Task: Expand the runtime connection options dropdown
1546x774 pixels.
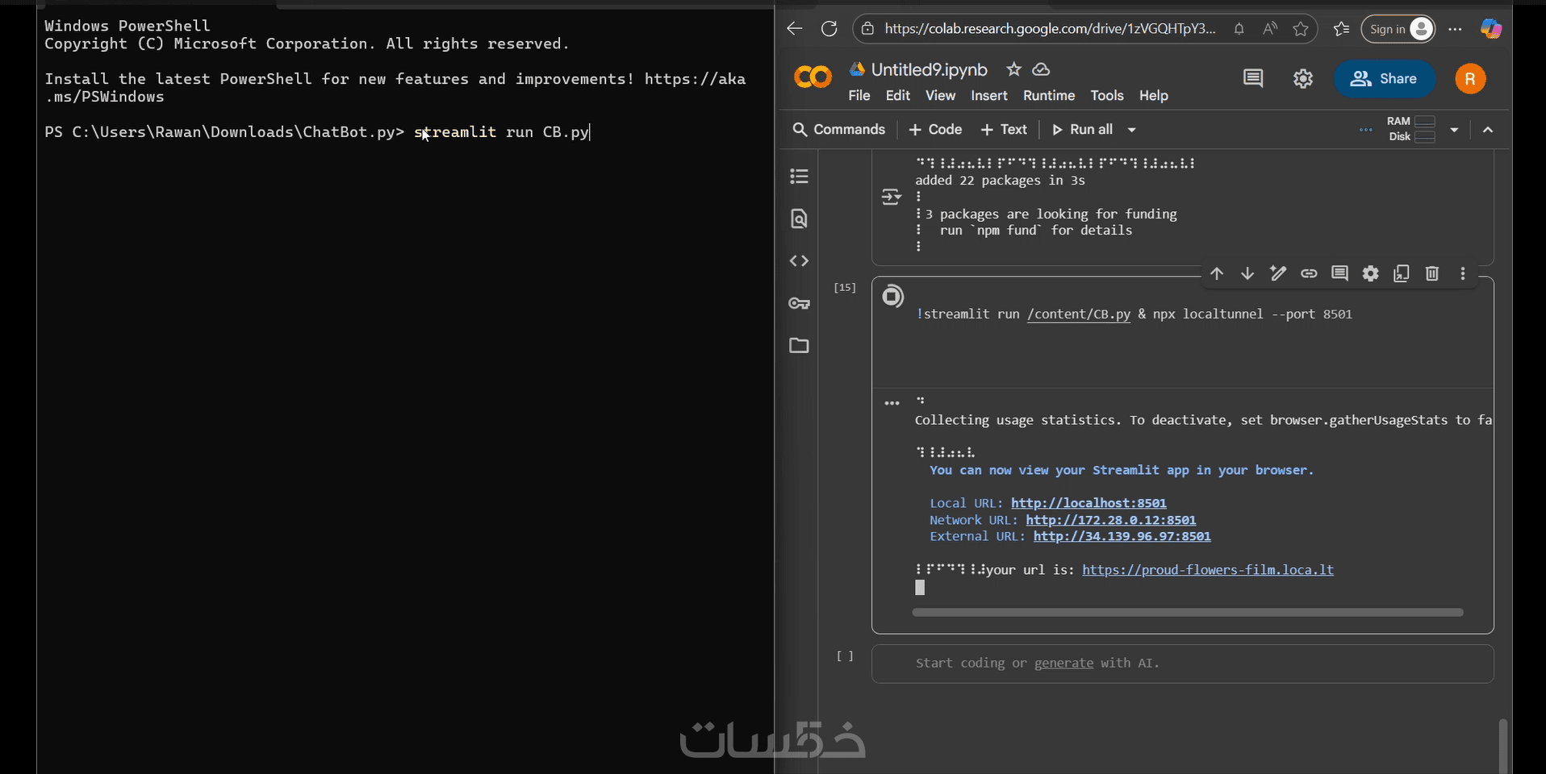Action: click(x=1454, y=129)
